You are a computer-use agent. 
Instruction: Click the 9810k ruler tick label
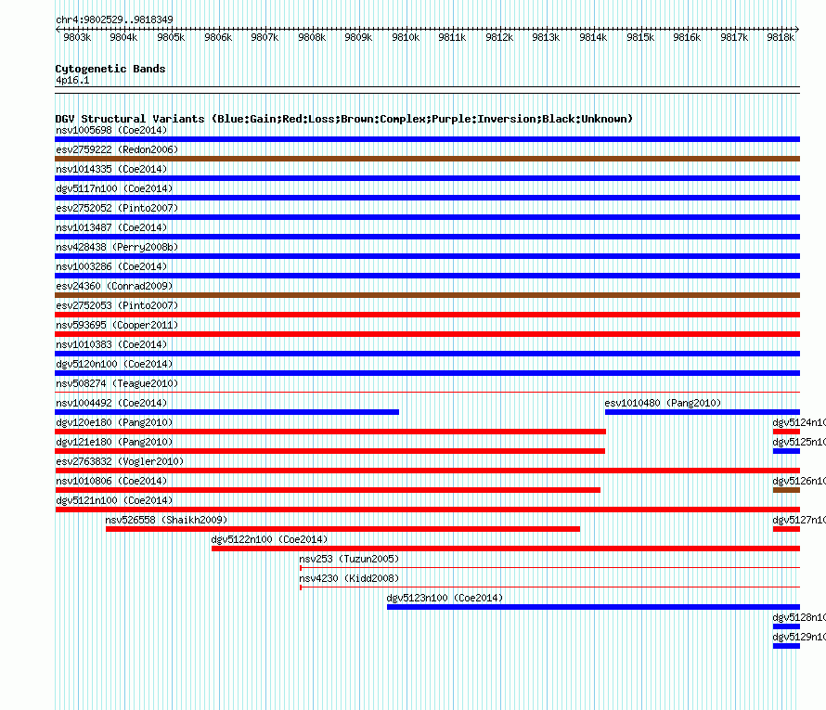pos(406,37)
